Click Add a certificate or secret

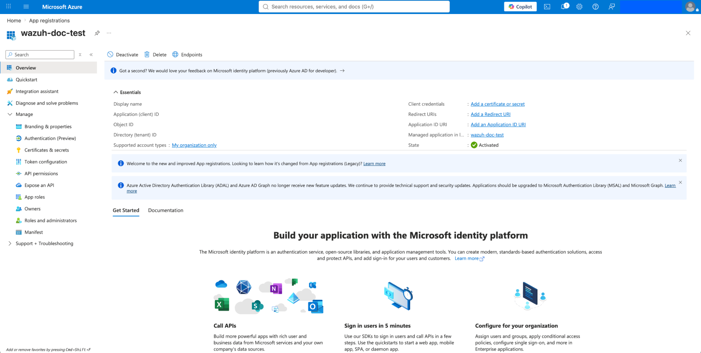point(498,104)
